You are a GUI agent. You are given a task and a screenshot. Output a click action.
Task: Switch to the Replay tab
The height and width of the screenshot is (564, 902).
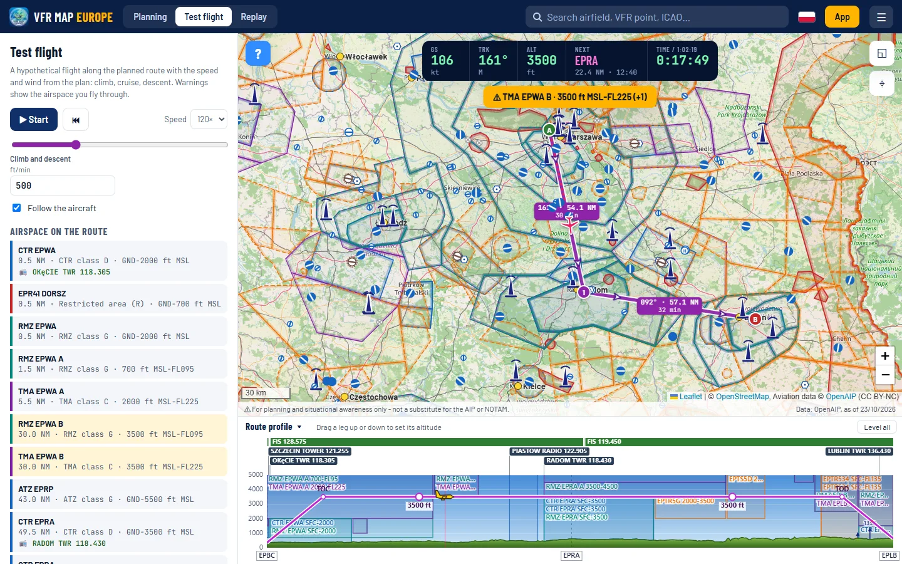click(254, 17)
